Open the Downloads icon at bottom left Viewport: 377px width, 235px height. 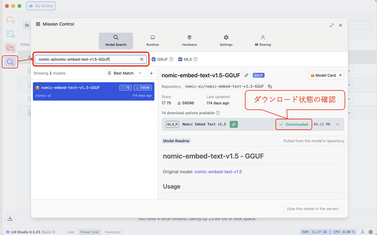pos(10,219)
